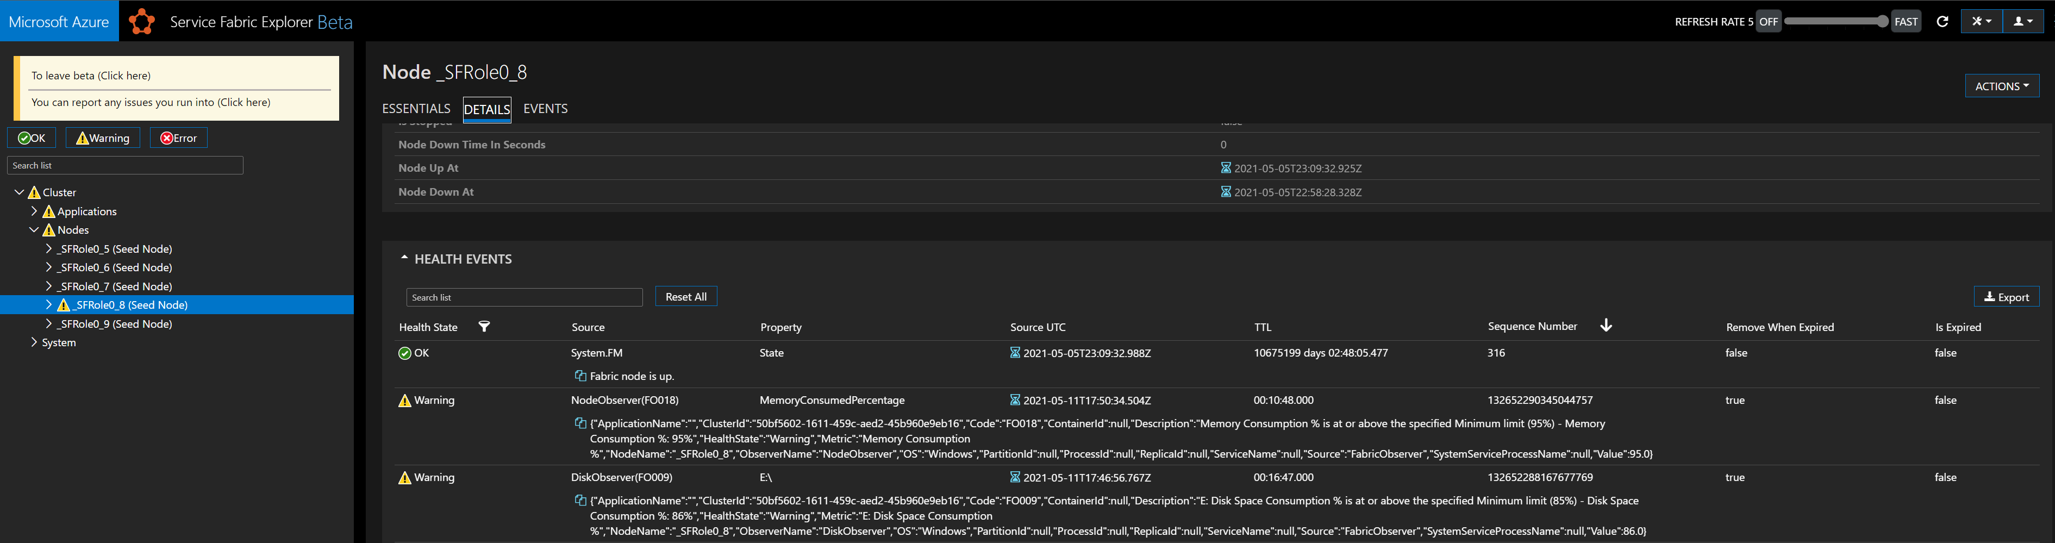Screen dimensions: 2055x543
Task: Expand the System tree node
Action: click(x=34, y=342)
